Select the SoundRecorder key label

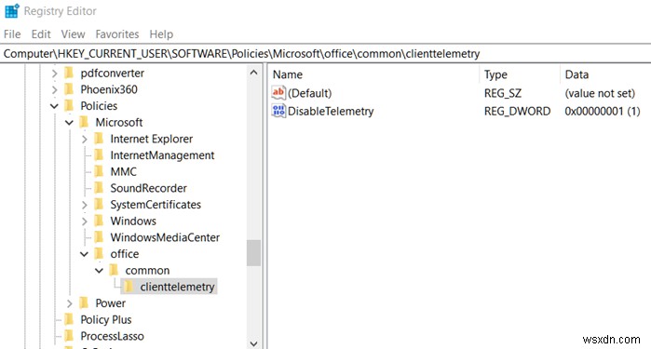[x=149, y=188]
